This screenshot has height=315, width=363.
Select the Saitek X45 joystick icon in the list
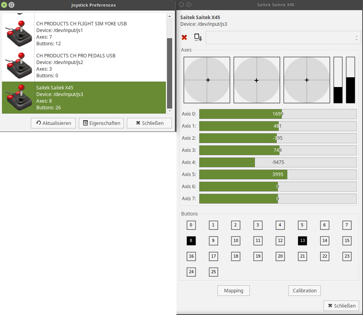pos(19,98)
